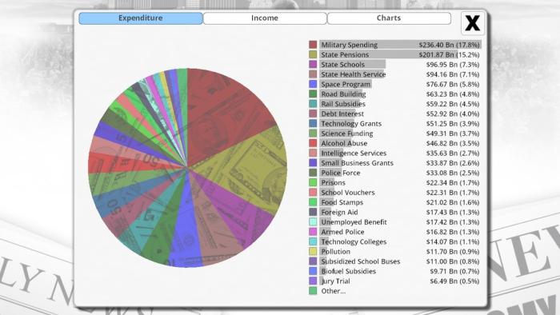Image resolution: width=560 pixels, height=315 pixels.
Task: Click the Pollution color swatch
Action: 313,252
